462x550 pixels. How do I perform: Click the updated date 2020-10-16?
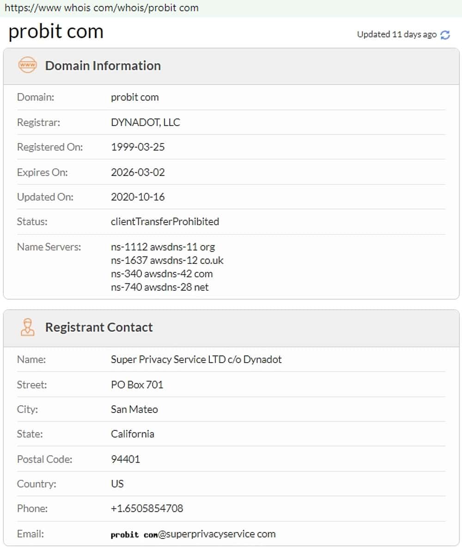[138, 197]
